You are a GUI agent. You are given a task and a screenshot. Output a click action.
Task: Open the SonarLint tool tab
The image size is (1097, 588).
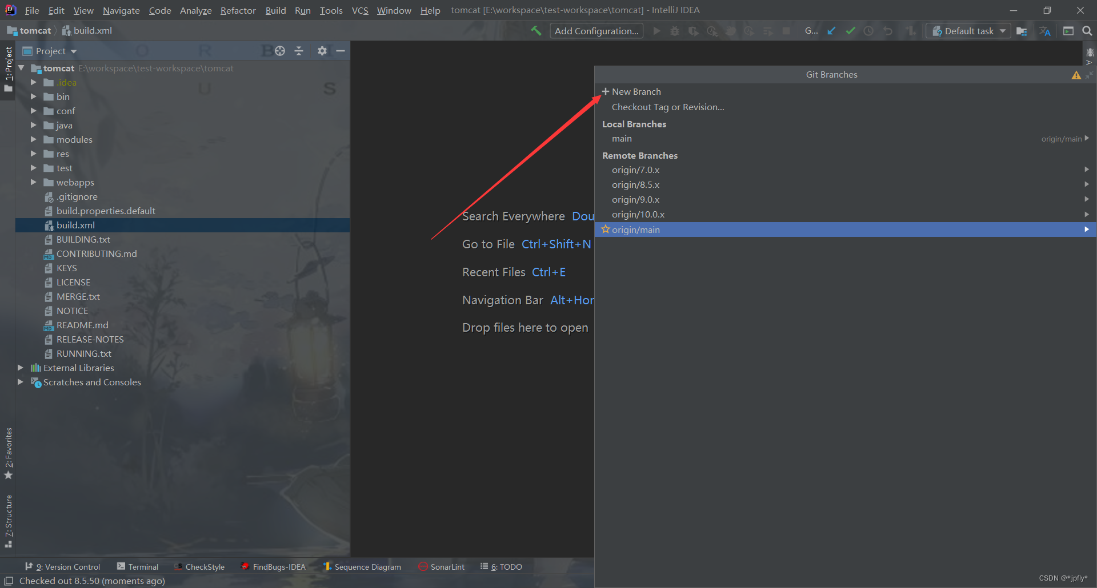tap(442, 566)
